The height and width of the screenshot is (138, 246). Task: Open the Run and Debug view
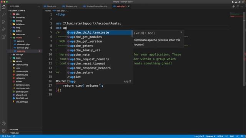[3, 29]
